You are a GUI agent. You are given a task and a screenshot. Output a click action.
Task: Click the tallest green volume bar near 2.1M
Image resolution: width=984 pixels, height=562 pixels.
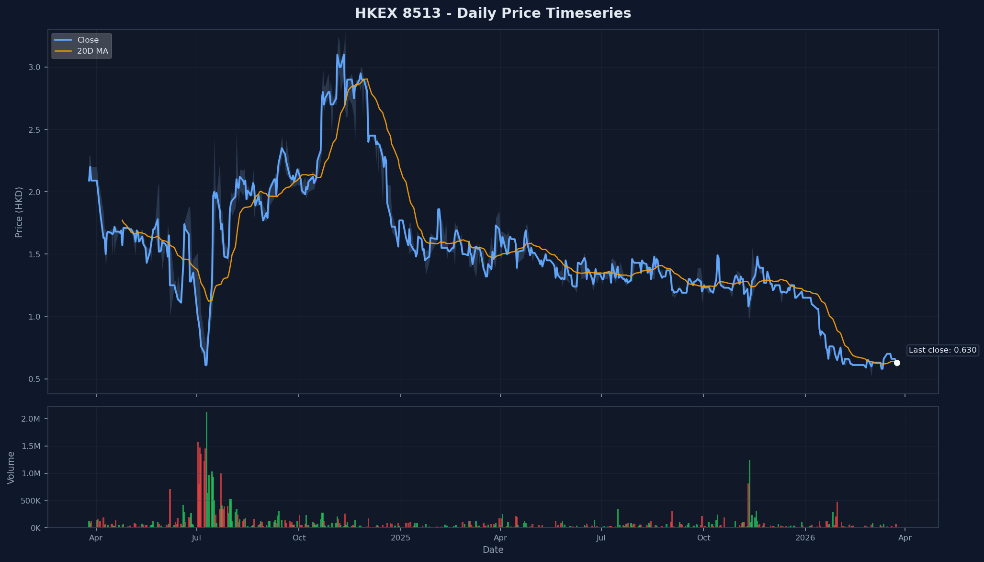[206, 470]
